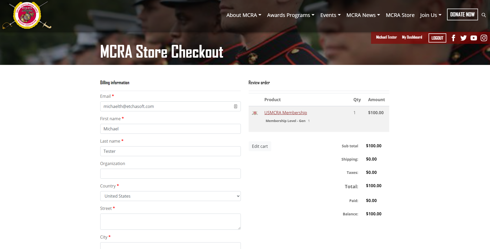Click the City input field

171,246
